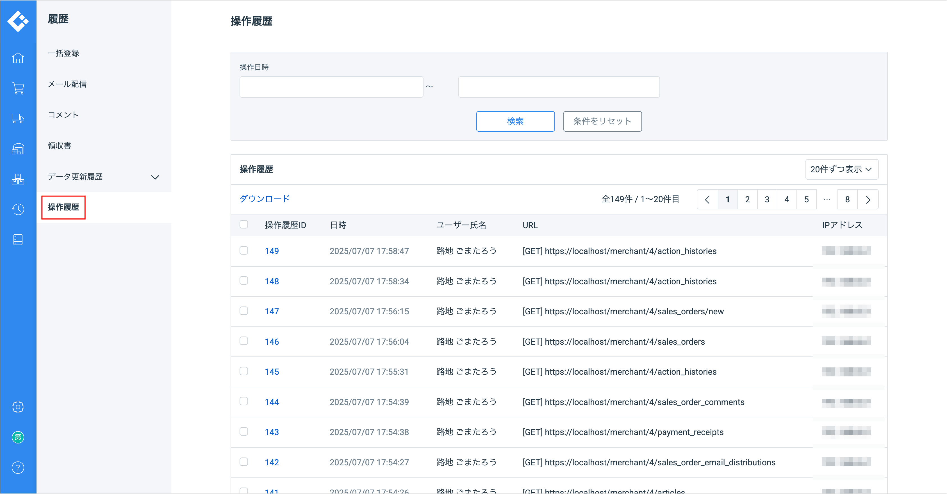Open history record link 146
The width and height of the screenshot is (947, 494).
coord(272,342)
